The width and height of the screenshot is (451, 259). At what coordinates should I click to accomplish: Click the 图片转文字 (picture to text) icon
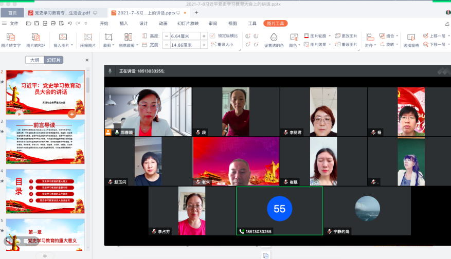coord(11,38)
